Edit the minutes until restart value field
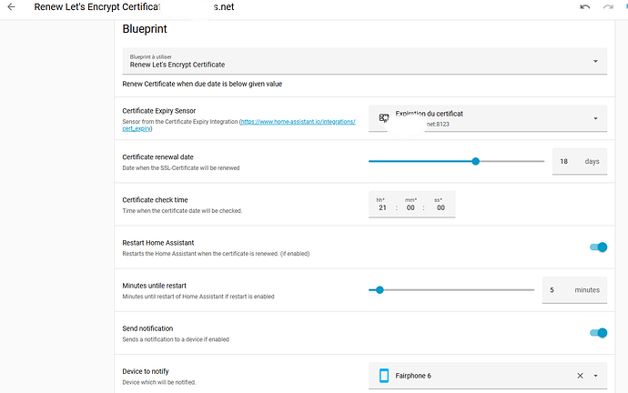 574,290
